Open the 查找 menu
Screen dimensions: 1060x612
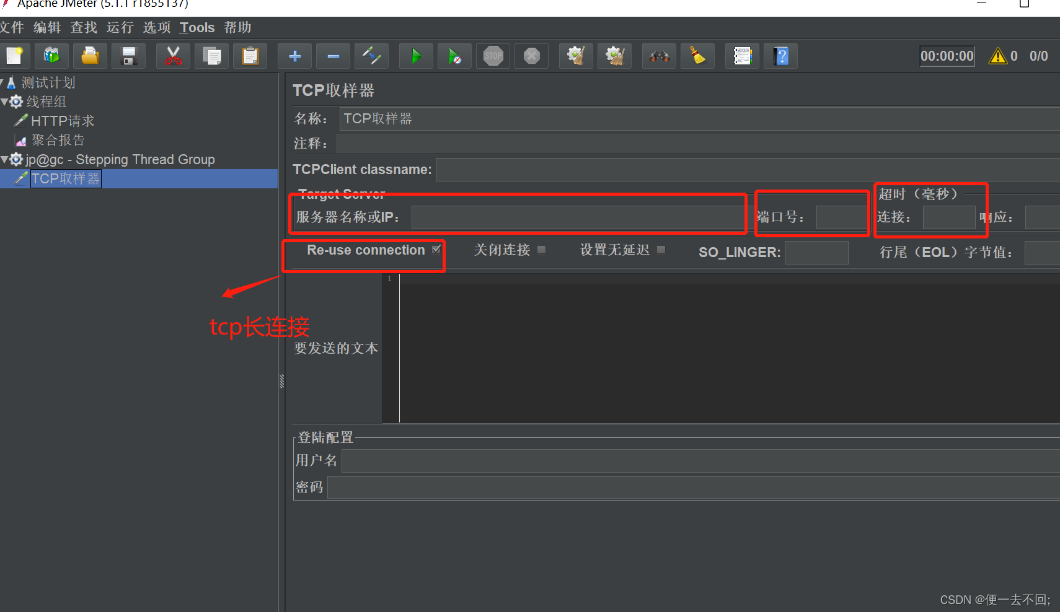click(84, 27)
